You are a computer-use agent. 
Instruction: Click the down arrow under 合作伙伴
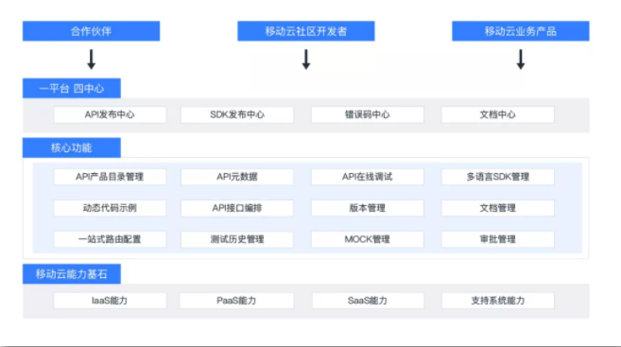(91, 60)
